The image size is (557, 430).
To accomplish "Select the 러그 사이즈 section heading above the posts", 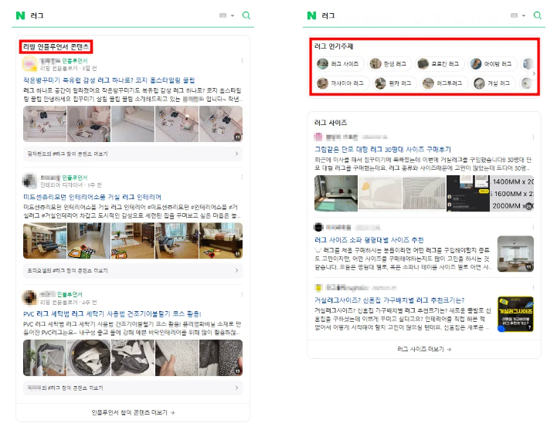I will 331,123.
